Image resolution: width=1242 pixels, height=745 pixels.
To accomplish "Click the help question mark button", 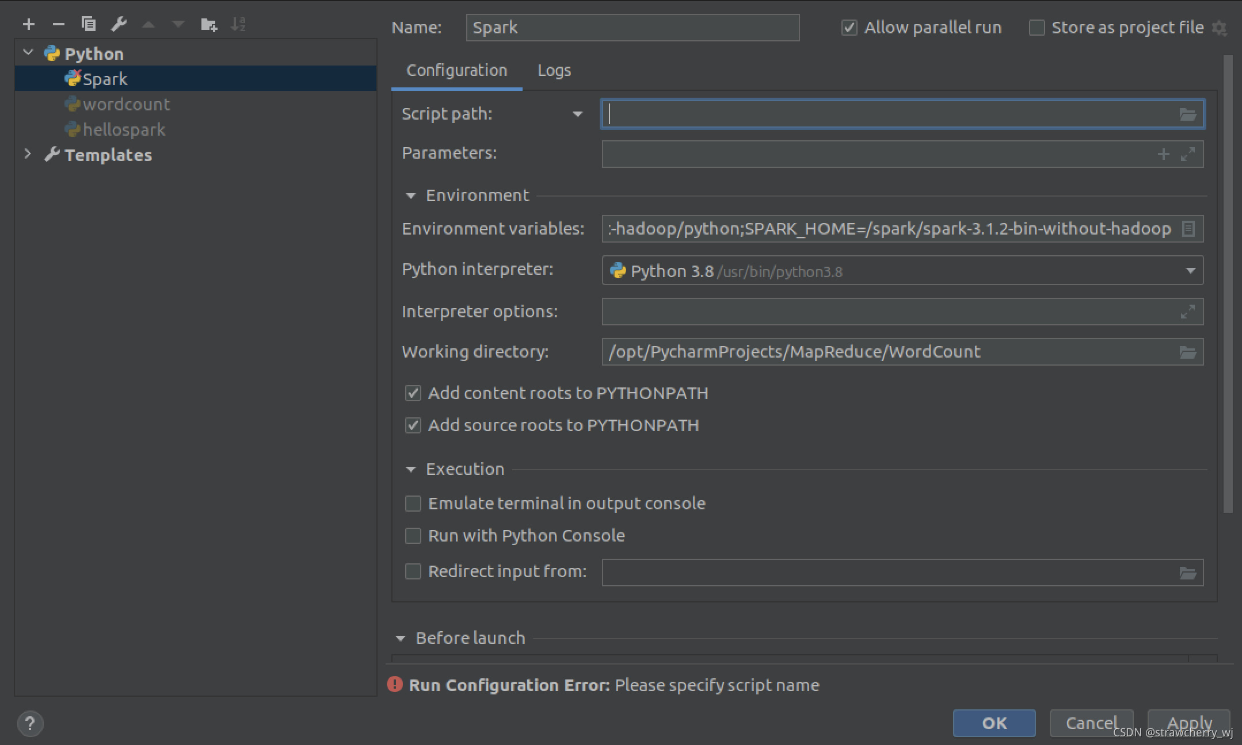I will coord(30,723).
